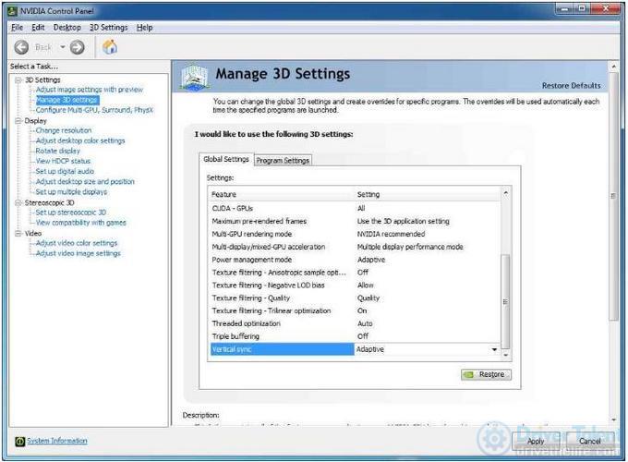Click the Restore button

486,374
